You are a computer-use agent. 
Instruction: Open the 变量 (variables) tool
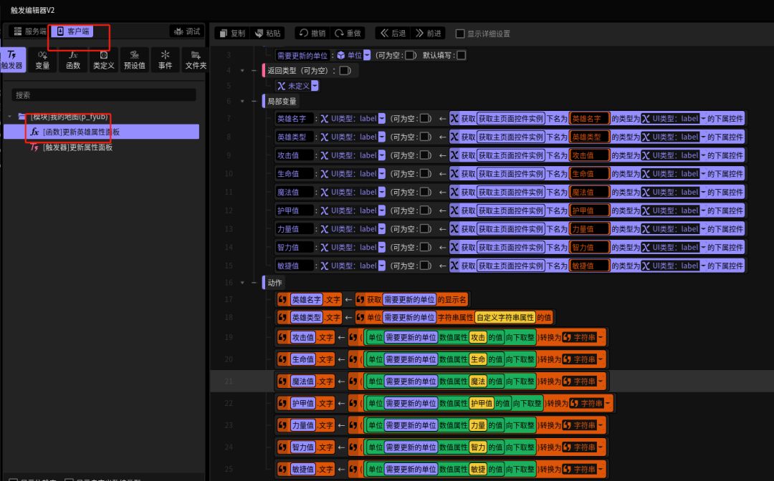[43, 59]
